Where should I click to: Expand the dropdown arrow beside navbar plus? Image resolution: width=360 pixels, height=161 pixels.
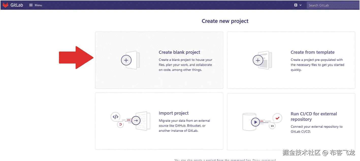[x=301, y=5]
